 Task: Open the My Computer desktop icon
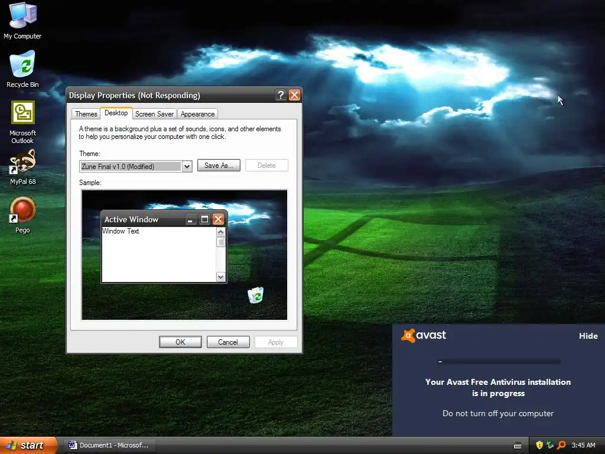click(x=22, y=20)
